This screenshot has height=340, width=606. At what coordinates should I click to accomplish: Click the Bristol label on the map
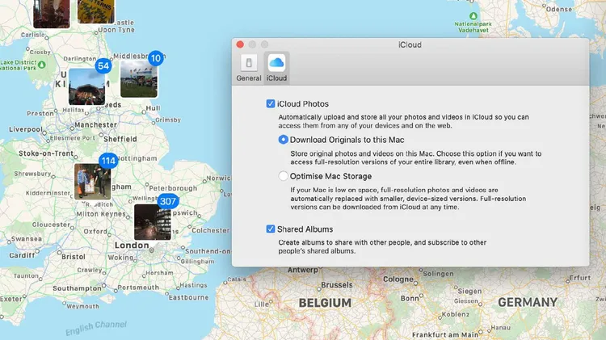coord(74,257)
